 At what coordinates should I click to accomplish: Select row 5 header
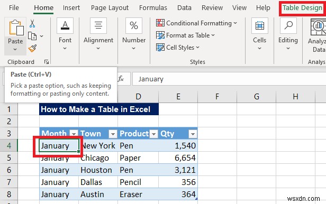coord(8,157)
